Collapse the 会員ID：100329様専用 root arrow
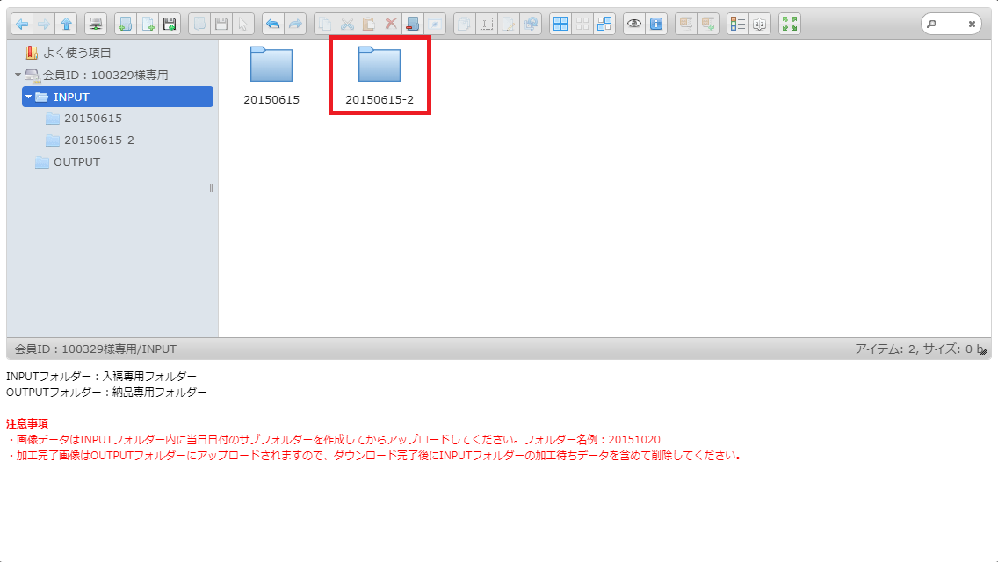The image size is (998, 562). tap(18, 75)
